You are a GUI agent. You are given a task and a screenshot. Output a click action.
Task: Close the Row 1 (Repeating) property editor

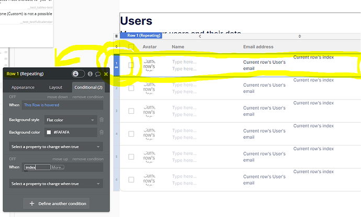click(106, 74)
